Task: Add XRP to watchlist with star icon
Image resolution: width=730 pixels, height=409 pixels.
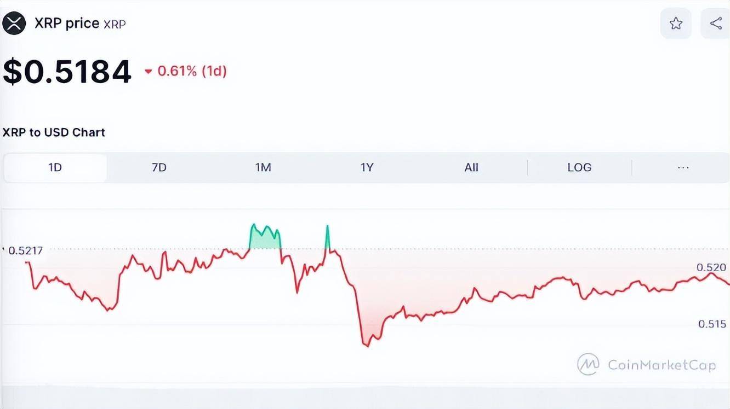Action: 676,24
